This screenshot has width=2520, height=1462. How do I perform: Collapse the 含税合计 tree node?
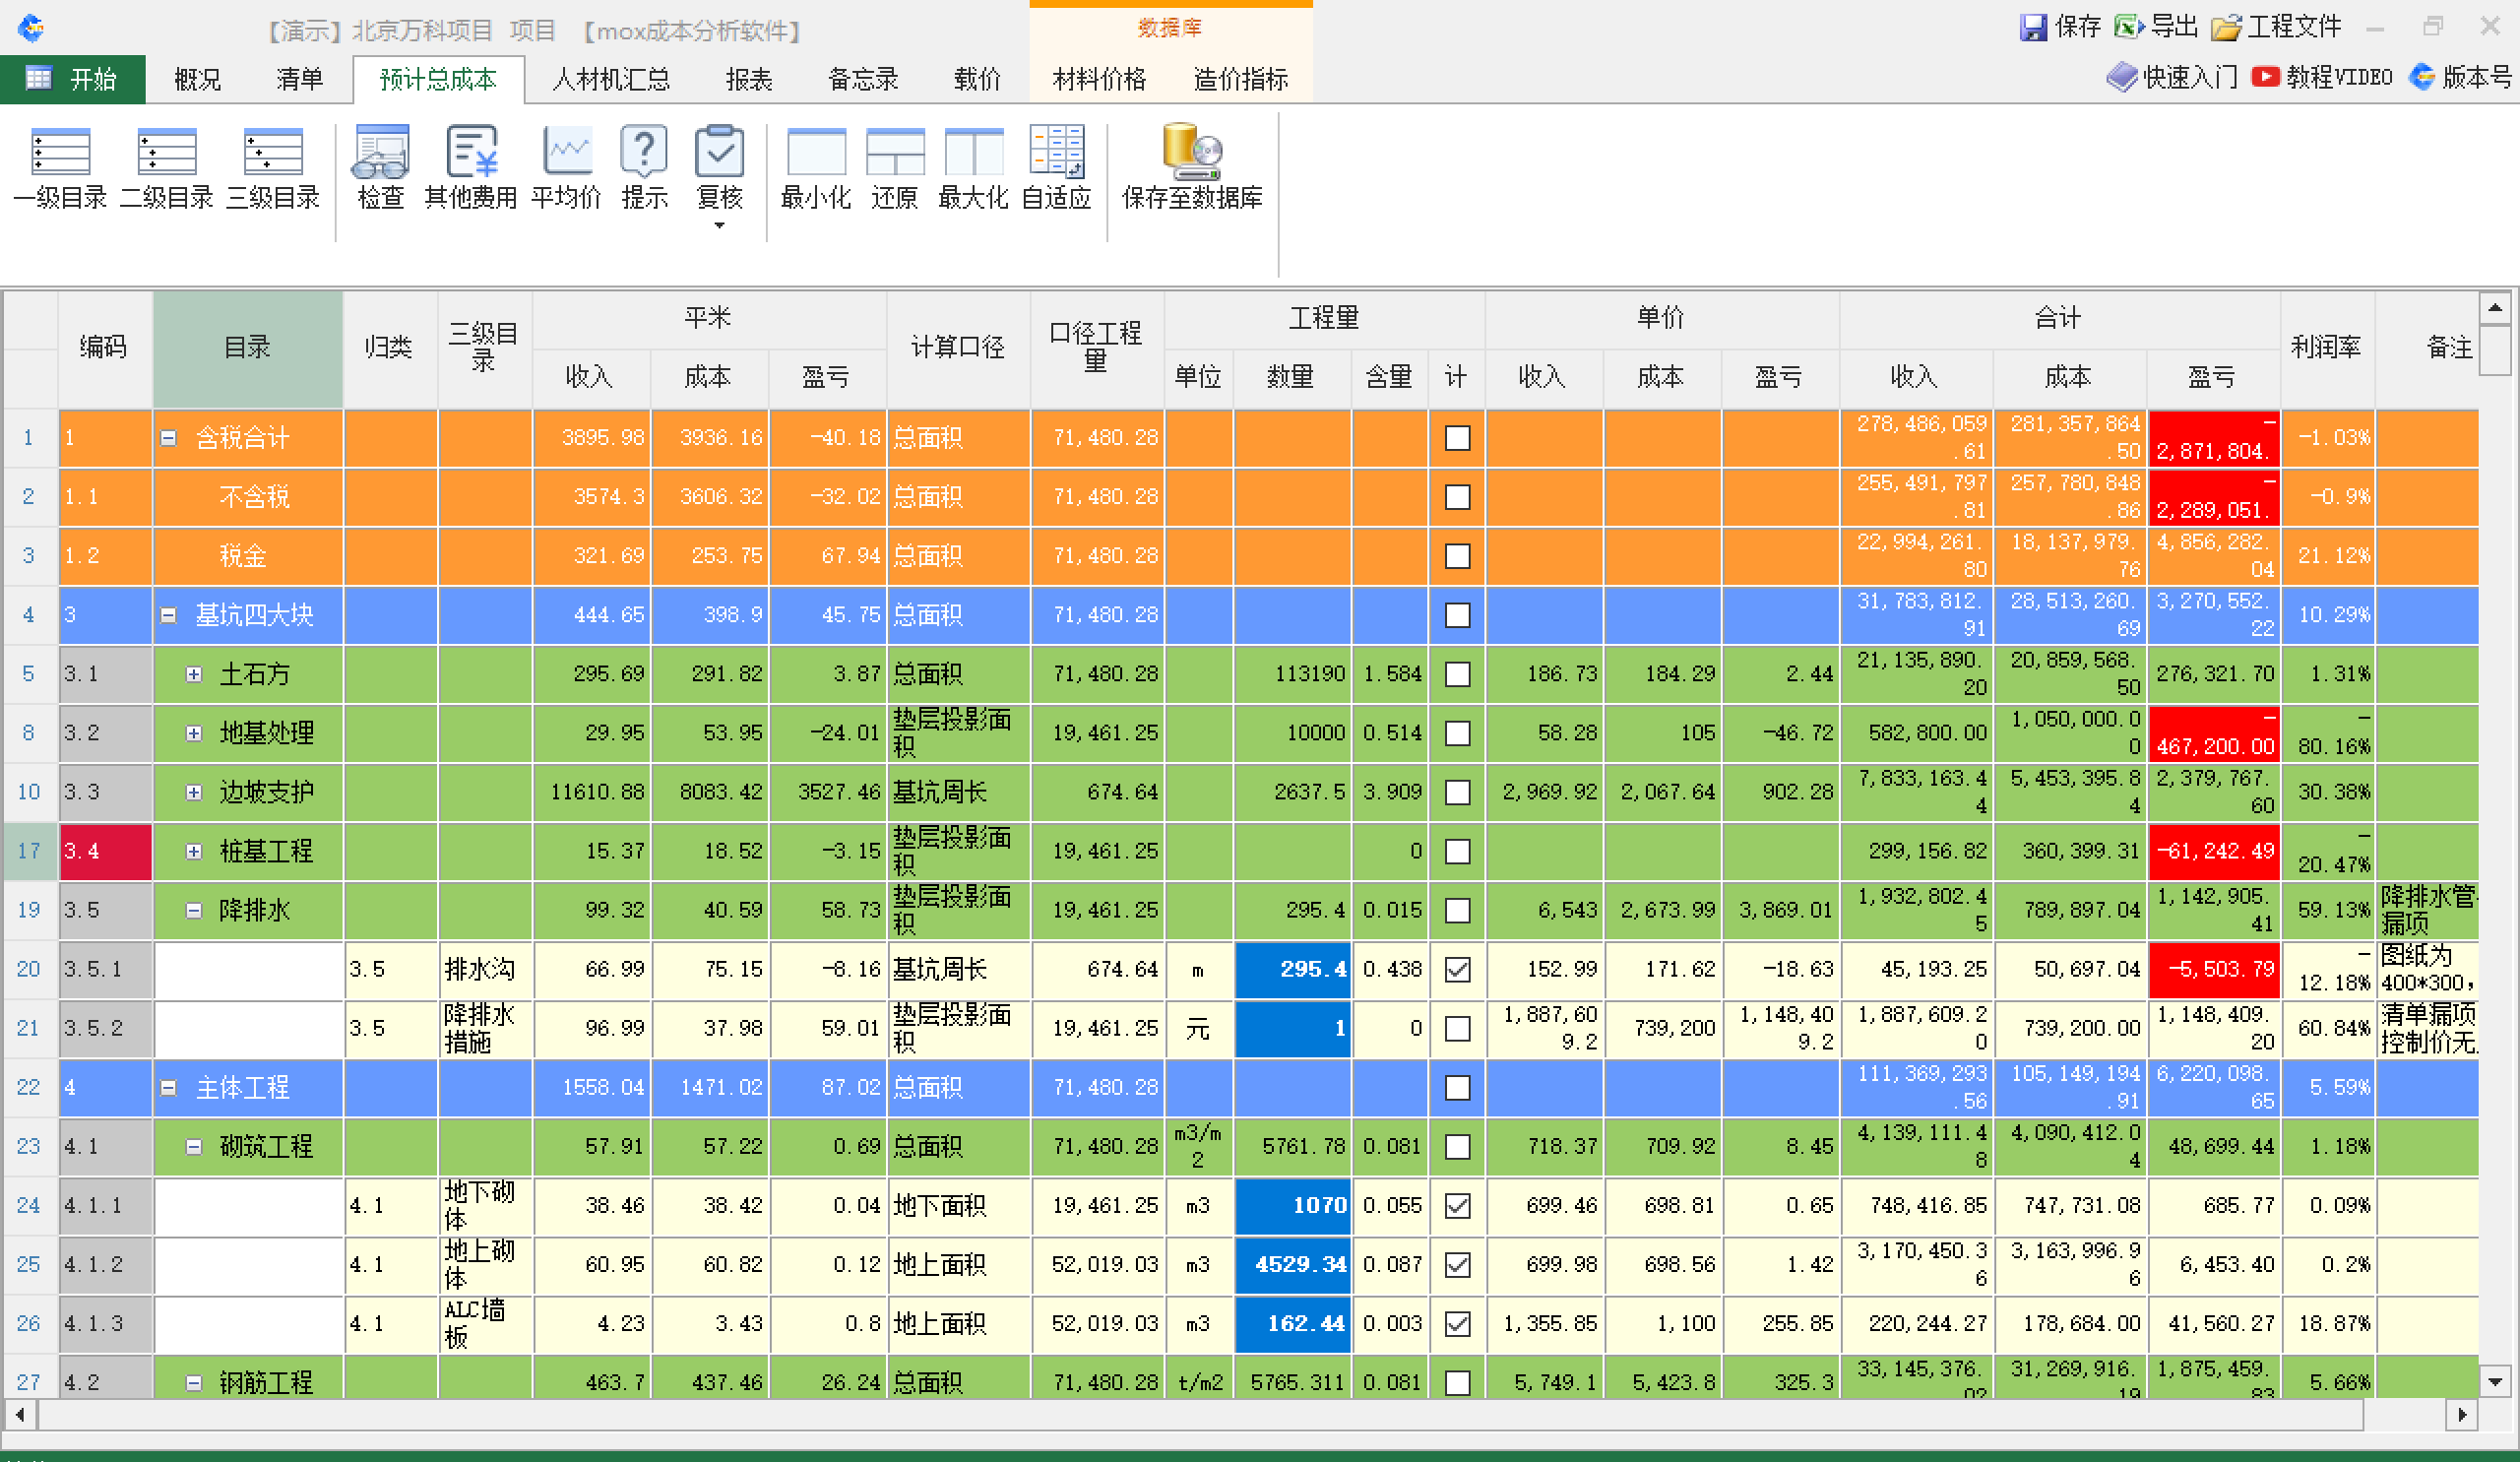(169, 438)
